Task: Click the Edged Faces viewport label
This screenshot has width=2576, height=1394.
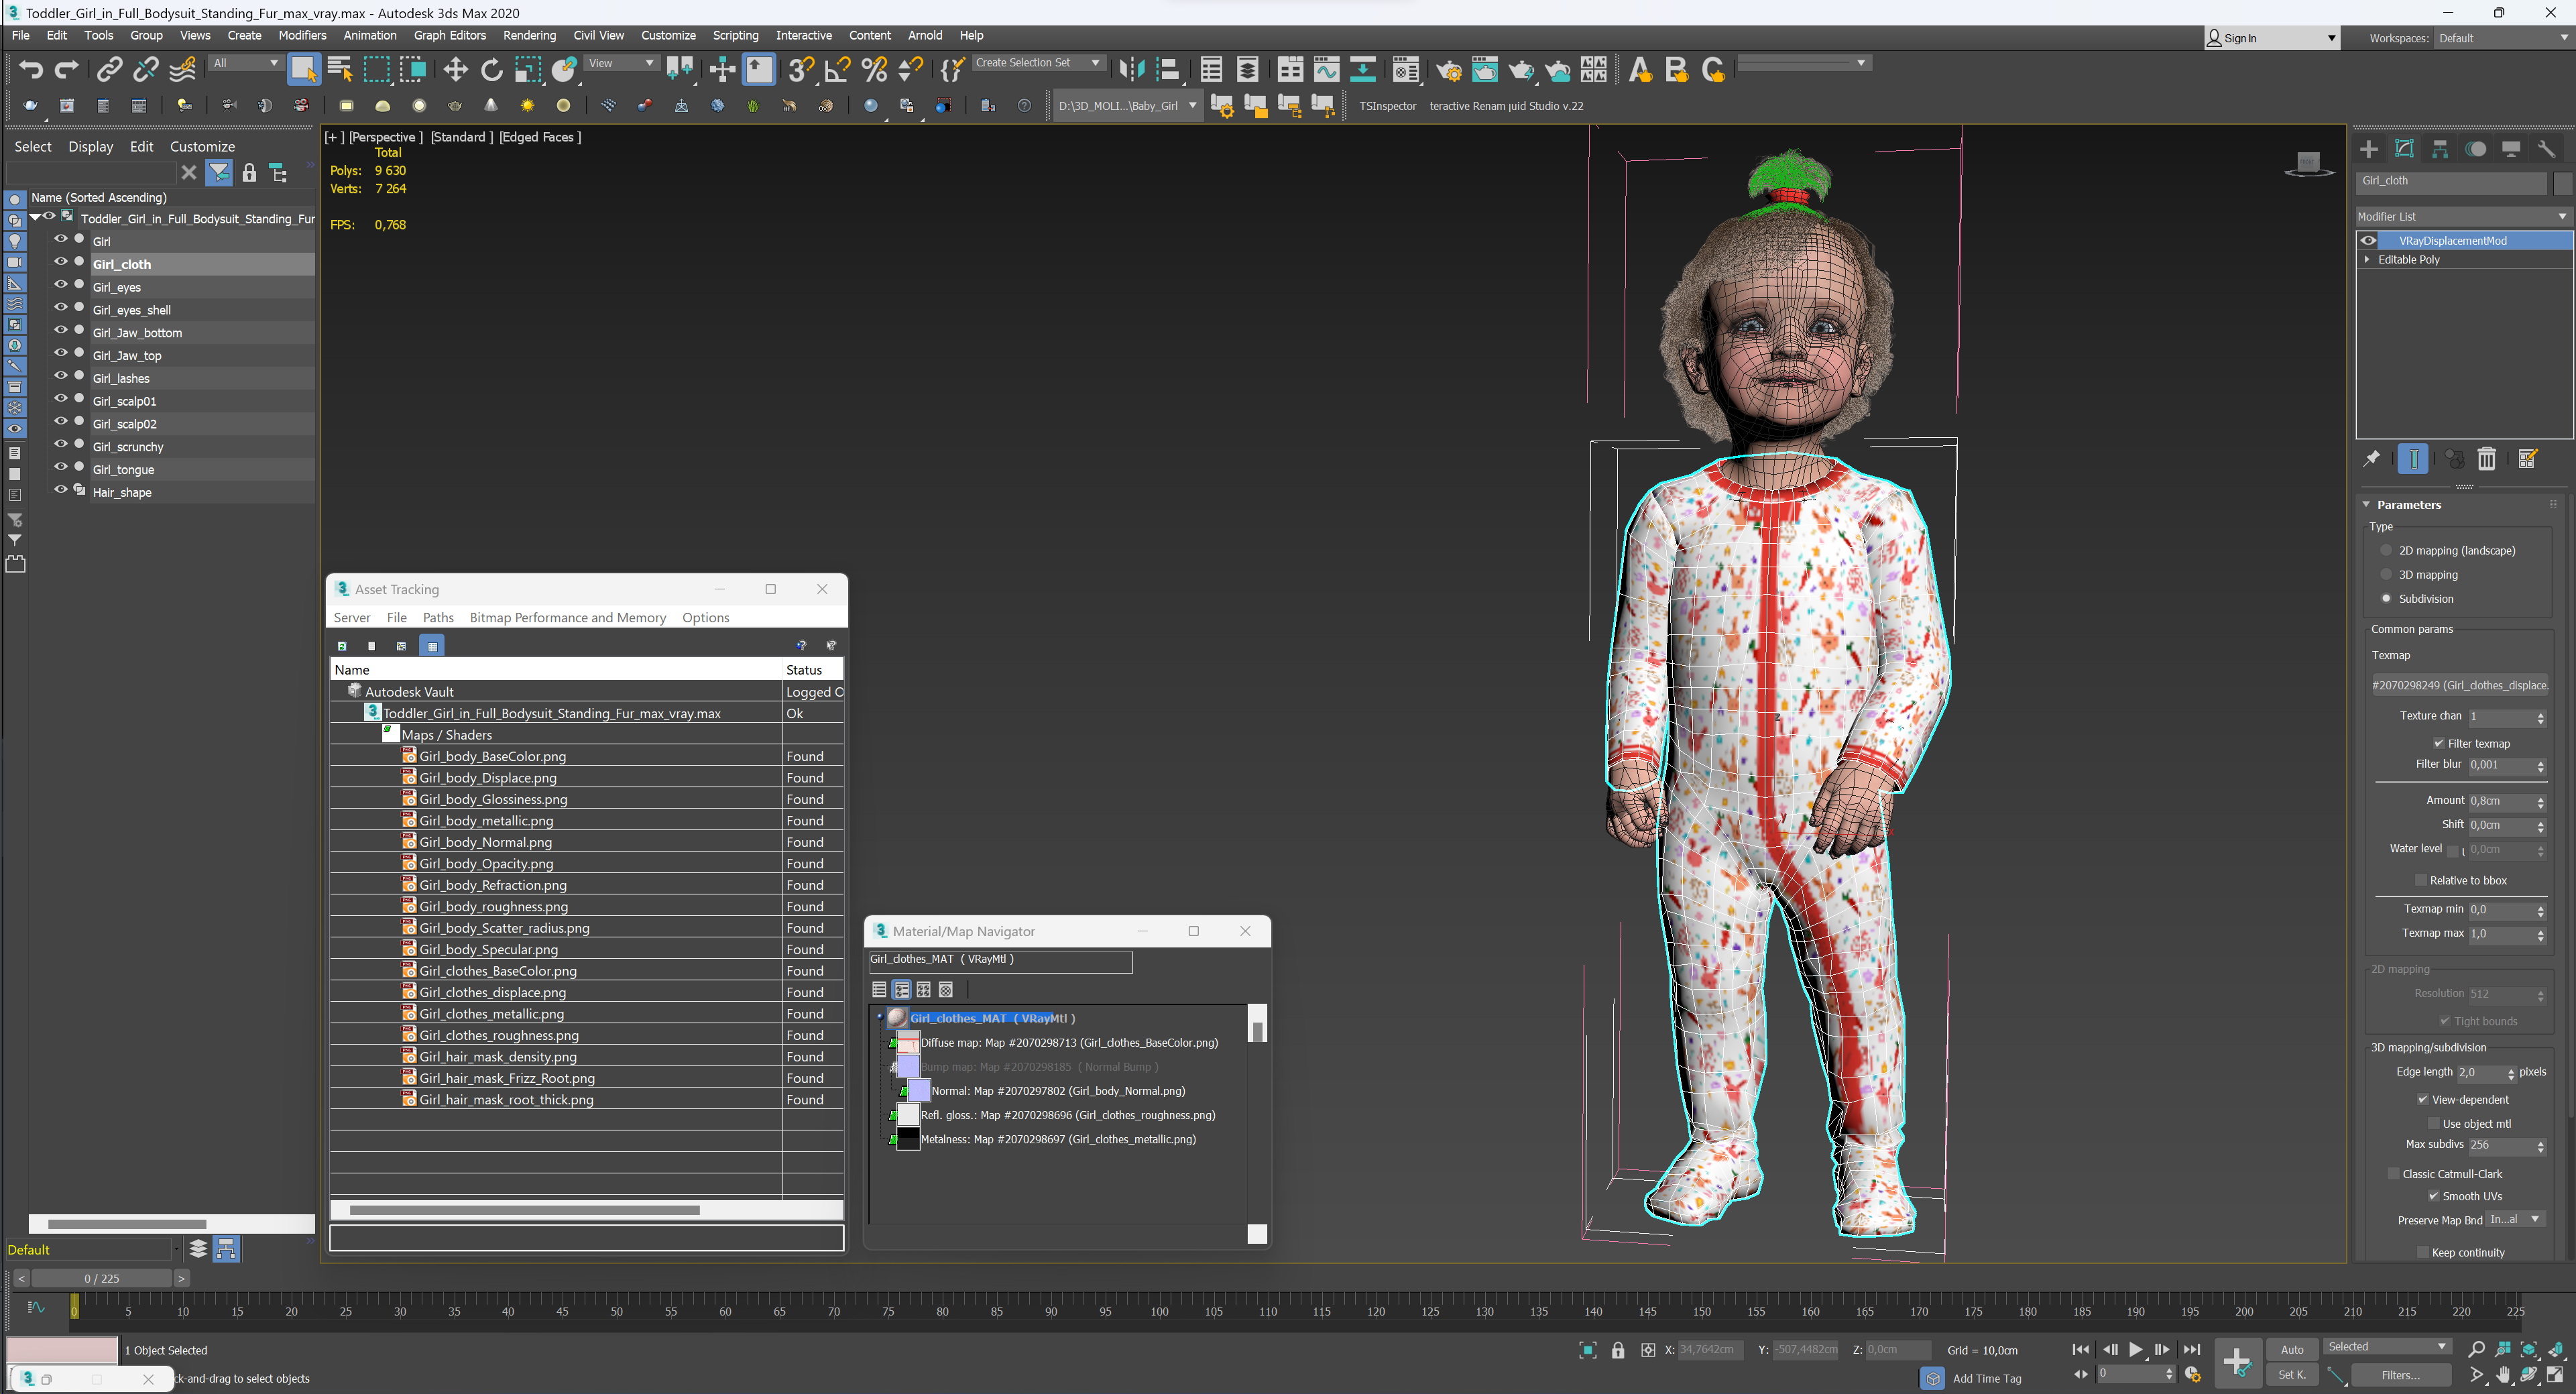Action: pos(540,137)
